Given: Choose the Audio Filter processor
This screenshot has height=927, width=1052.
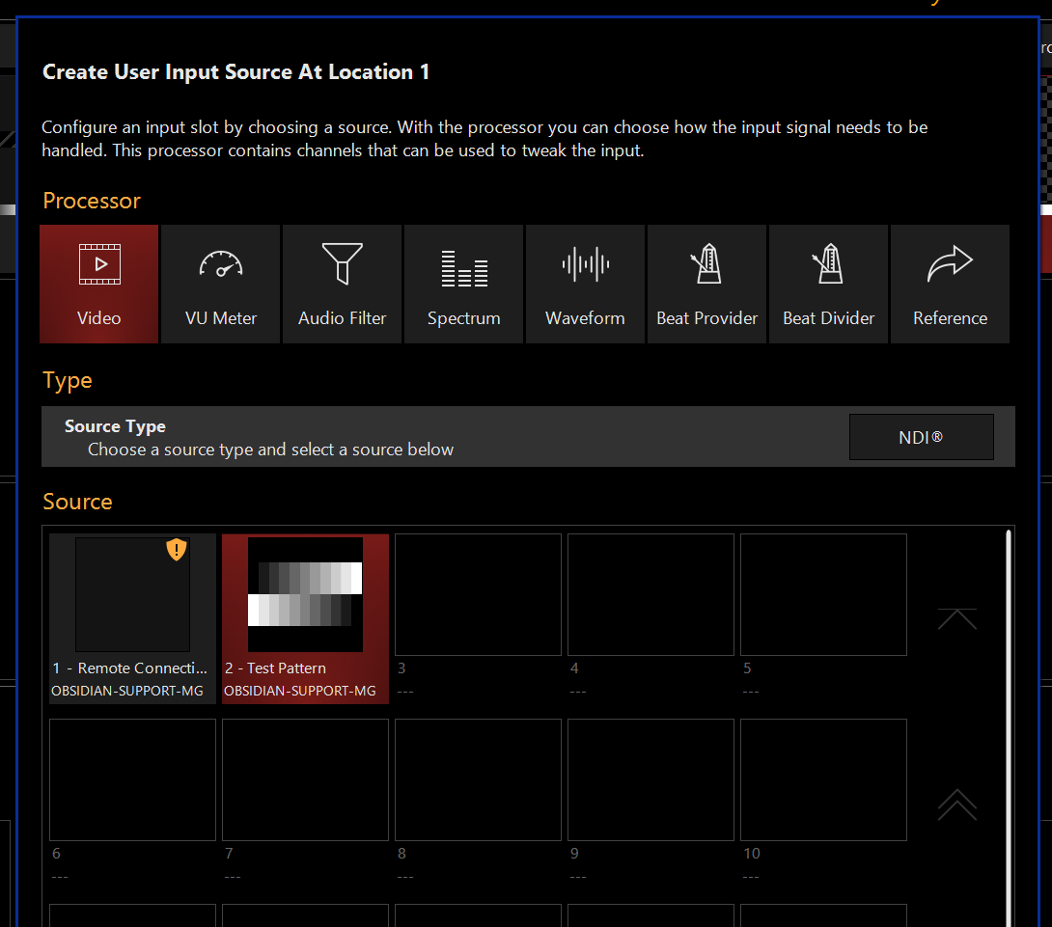Looking at the screenshot, I should 343,284.
